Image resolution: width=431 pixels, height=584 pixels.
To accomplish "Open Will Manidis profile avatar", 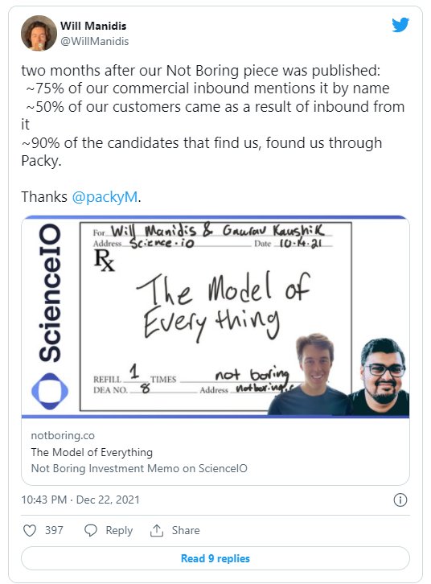I will click(x=39, y=33).
